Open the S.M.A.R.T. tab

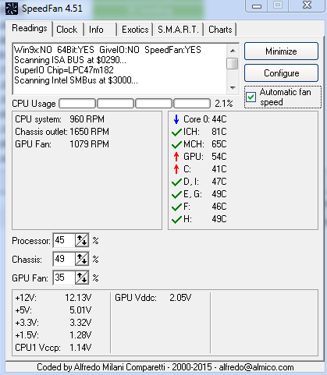pyautogui.click(x=178, y=30)
